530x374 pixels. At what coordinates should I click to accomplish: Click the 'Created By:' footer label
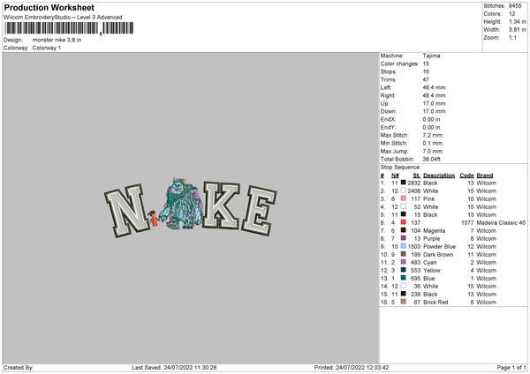[19, 368]
